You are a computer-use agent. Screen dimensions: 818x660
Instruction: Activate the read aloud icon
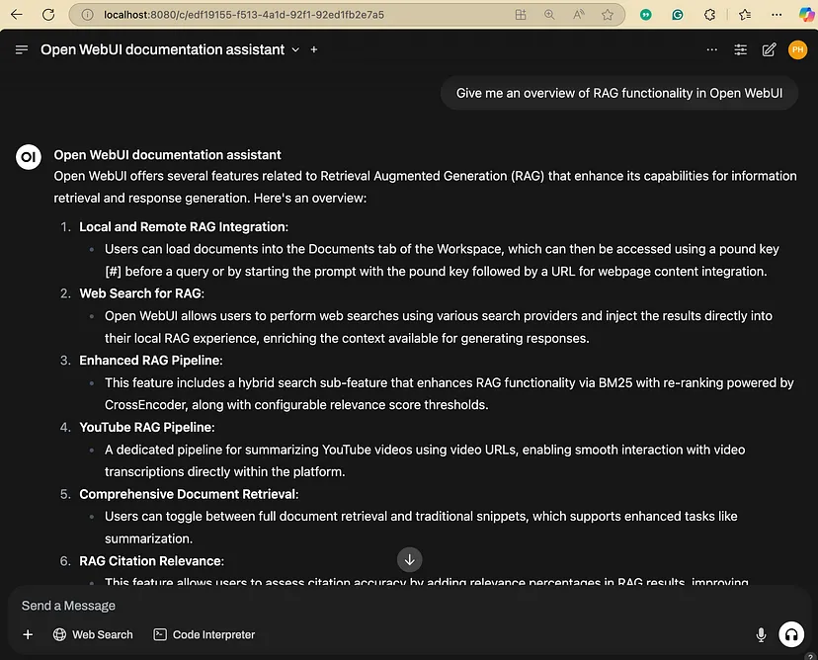coord(578,15)
